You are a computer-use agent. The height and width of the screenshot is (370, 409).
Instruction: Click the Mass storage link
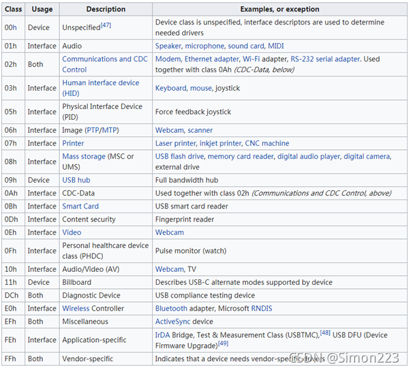click(85, 157)
